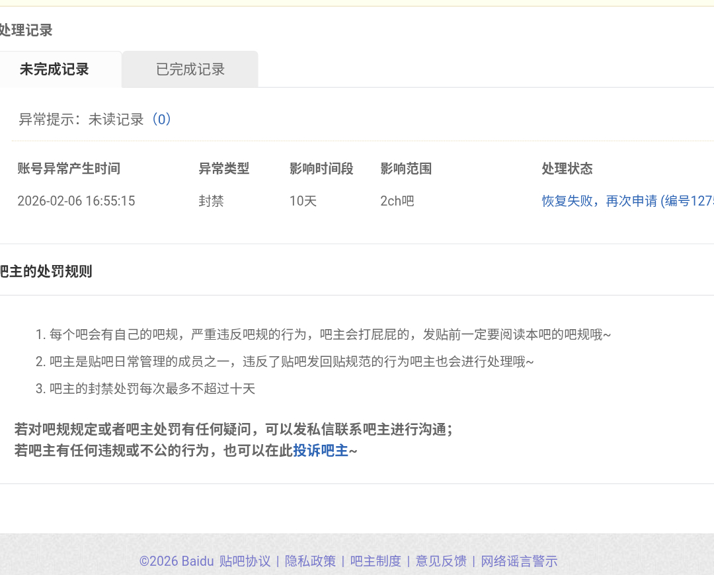Screen dimensions: 714x575
Task: Click the 封禁 anomaly type cell
Action: tap(211, 201)
